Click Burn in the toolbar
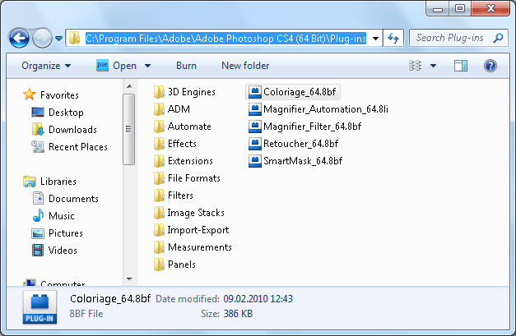The width and height of the screenshot is (516, 336). pyautogui.click(x=186, y=66)
